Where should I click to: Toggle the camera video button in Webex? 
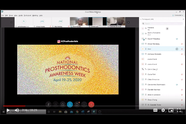pos(56,104)
